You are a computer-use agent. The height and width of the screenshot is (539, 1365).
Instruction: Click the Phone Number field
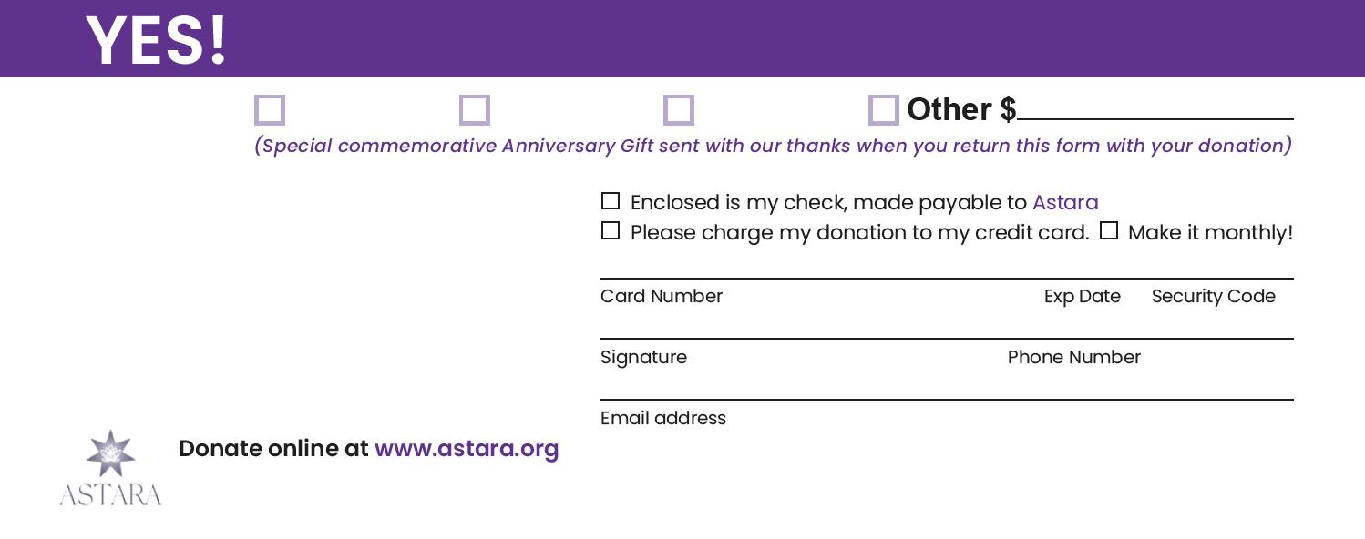(1148, 328)
